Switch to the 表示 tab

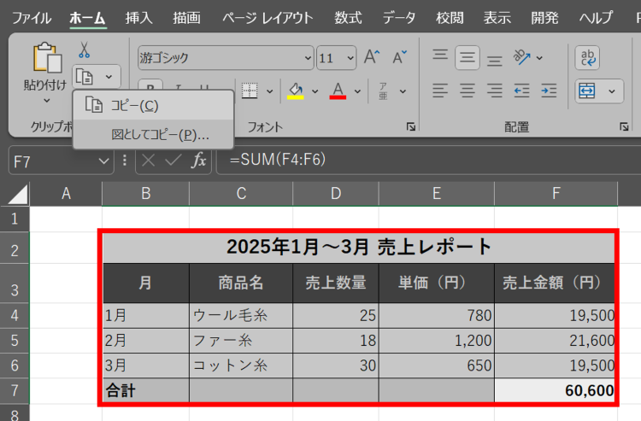click(x=497, y=18)
